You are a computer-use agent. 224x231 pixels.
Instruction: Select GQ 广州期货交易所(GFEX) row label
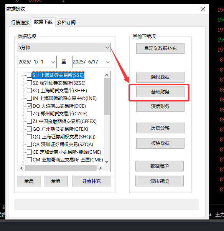click(60, 129)
